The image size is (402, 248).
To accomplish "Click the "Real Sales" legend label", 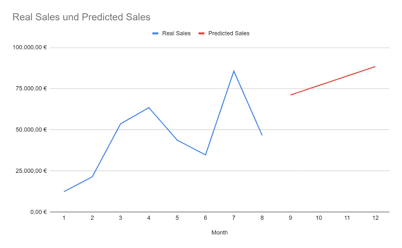I will [176, 33].
